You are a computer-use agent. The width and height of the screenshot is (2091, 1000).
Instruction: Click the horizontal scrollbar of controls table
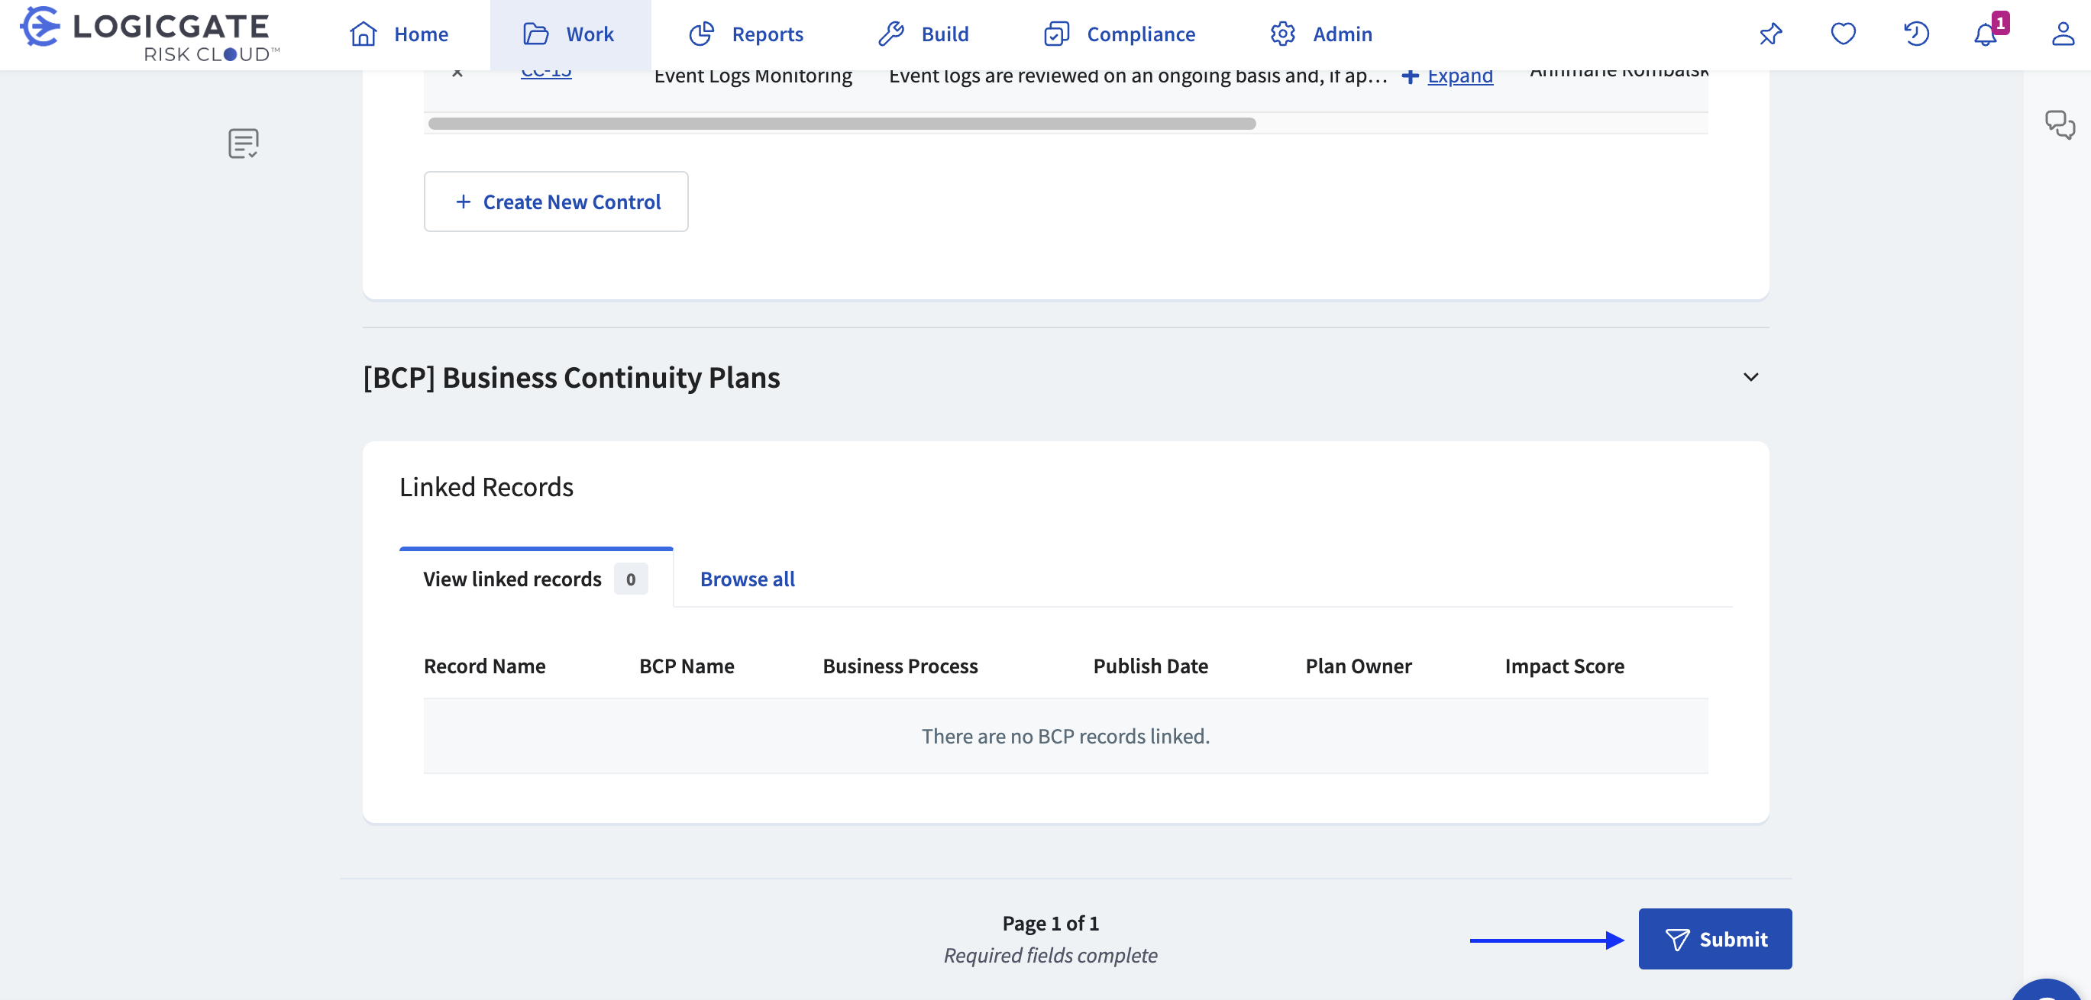coord(842,124)
